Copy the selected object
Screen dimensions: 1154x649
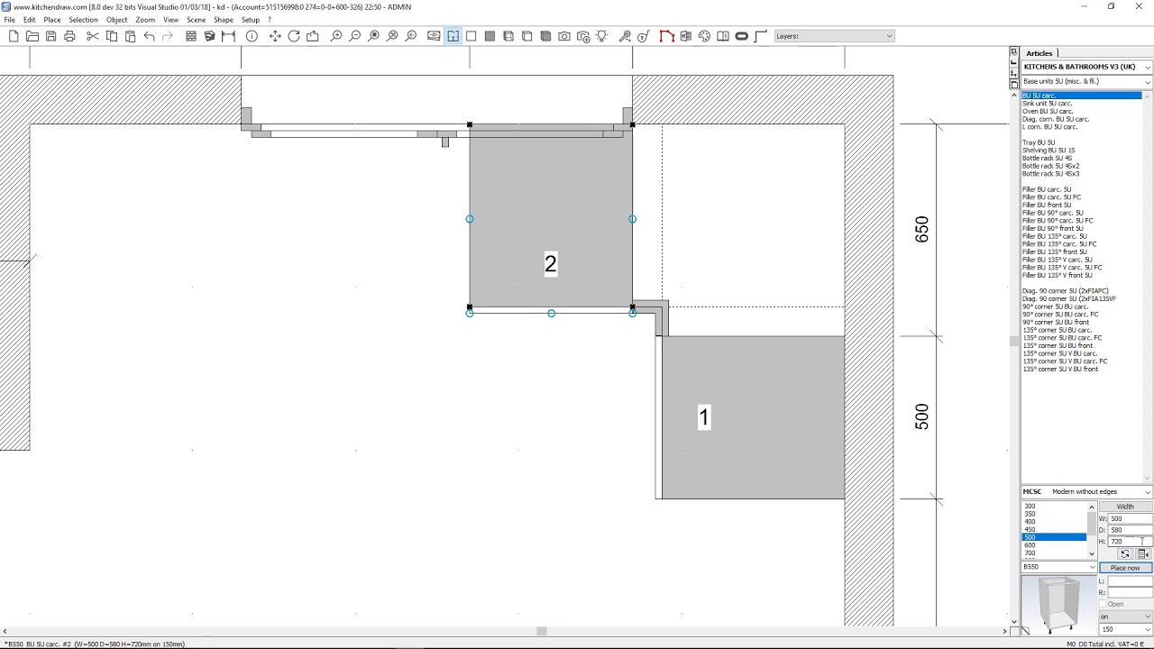(x=112, y=36)
